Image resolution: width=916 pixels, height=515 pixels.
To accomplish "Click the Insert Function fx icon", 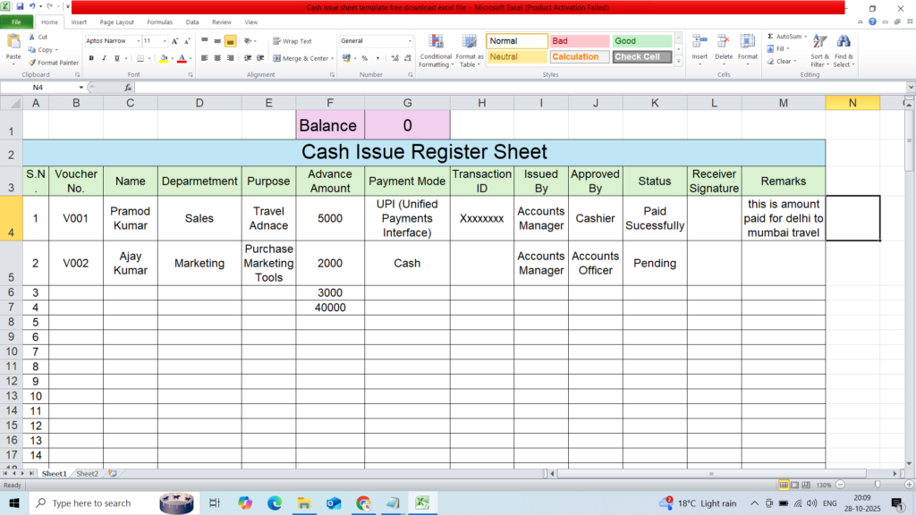I will (128, 88).
